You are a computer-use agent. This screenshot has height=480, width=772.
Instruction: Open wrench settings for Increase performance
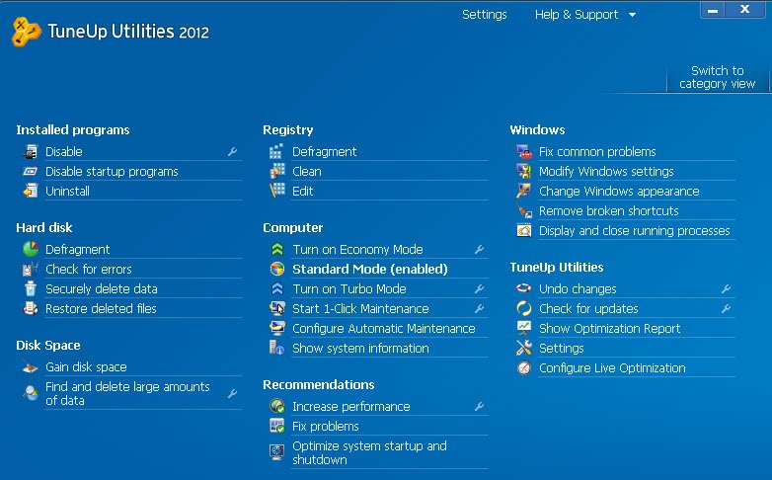(479, 407)
